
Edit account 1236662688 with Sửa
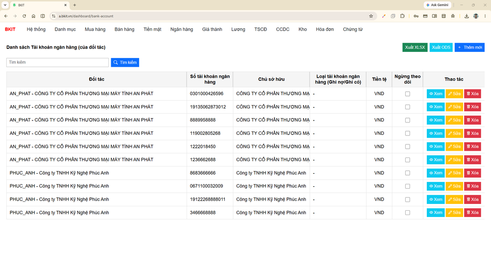coord(454,160)
